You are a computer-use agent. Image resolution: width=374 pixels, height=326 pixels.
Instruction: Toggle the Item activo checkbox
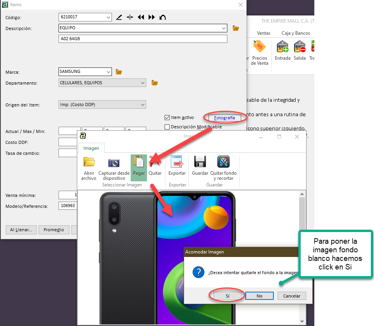pos(167,117)
